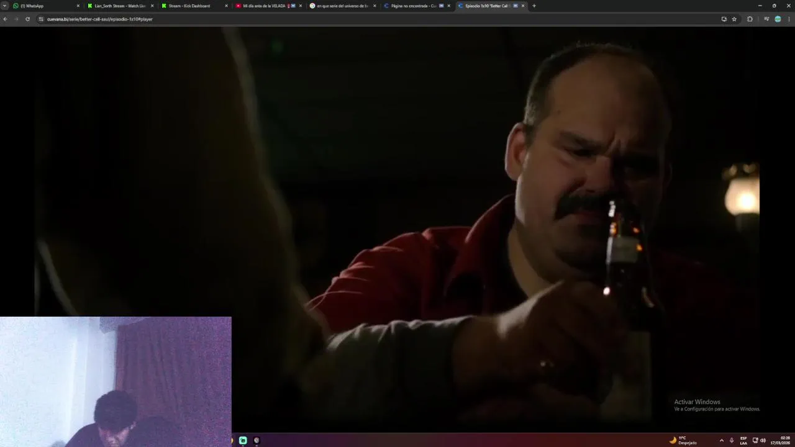Close the Stream - Kick Dashboard tab
Screen dimensions: 795x447
click(x=226, y=6)
